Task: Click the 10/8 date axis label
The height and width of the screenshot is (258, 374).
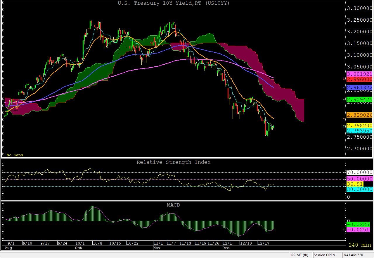Action: click(x=98, y=243)
